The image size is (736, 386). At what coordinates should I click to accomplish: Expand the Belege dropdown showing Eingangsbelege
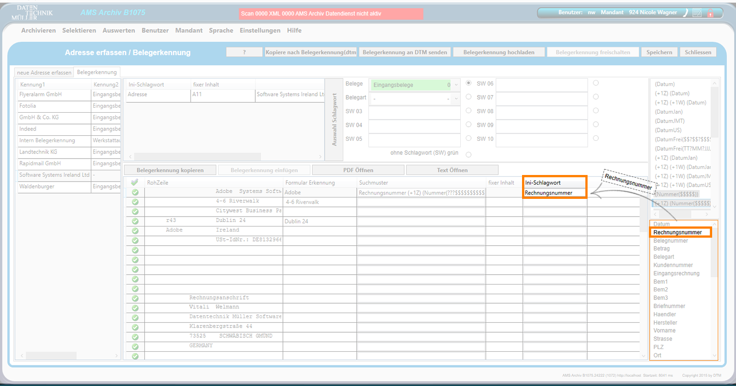point(456,85)
